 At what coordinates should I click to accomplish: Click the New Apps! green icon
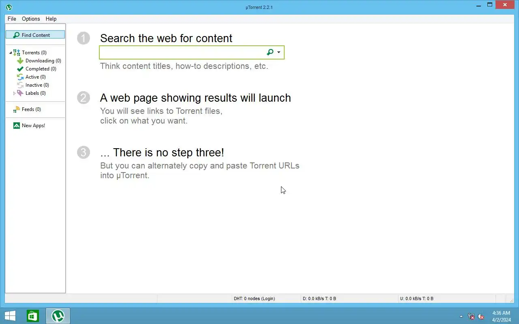[x=17, y=126]
